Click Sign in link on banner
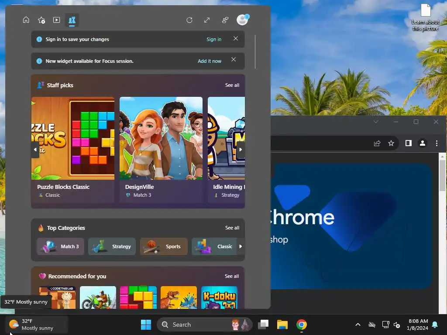447x335 pixels. (x=214, y=39)
